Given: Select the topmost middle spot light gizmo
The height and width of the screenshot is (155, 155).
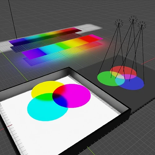Looking at the screenshot, I should [x=133, y=20].
